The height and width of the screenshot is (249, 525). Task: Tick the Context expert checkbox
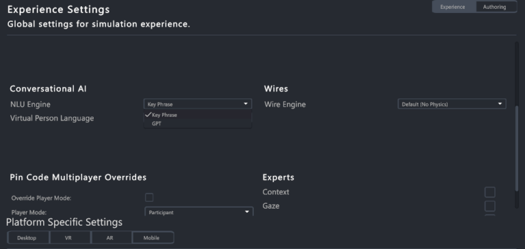pyautogui.click(x=489, y=192)
